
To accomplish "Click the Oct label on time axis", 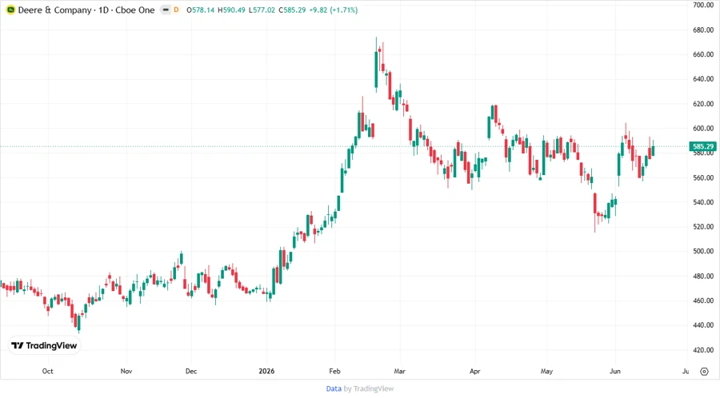I will coord(48,371).
